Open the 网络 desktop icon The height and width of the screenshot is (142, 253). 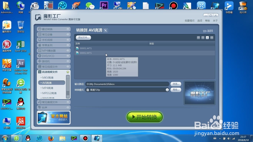pos(21,7)
